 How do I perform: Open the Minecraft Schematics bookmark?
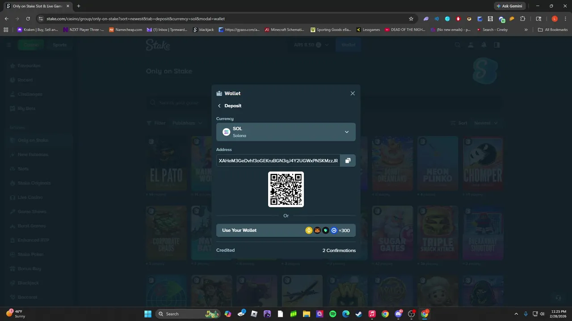pyautogui.click(x=284, y=30)
